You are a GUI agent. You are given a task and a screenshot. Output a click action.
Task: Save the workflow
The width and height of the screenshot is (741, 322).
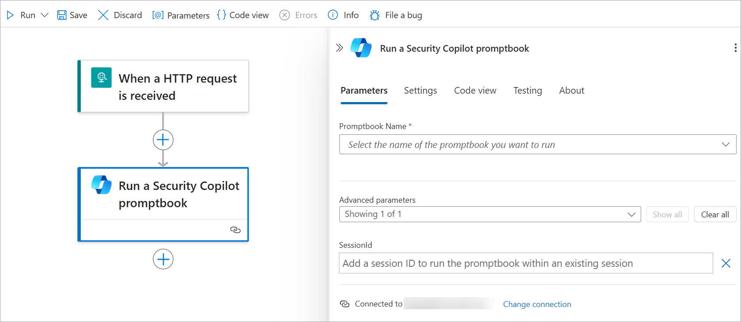[x=72, y=15]
